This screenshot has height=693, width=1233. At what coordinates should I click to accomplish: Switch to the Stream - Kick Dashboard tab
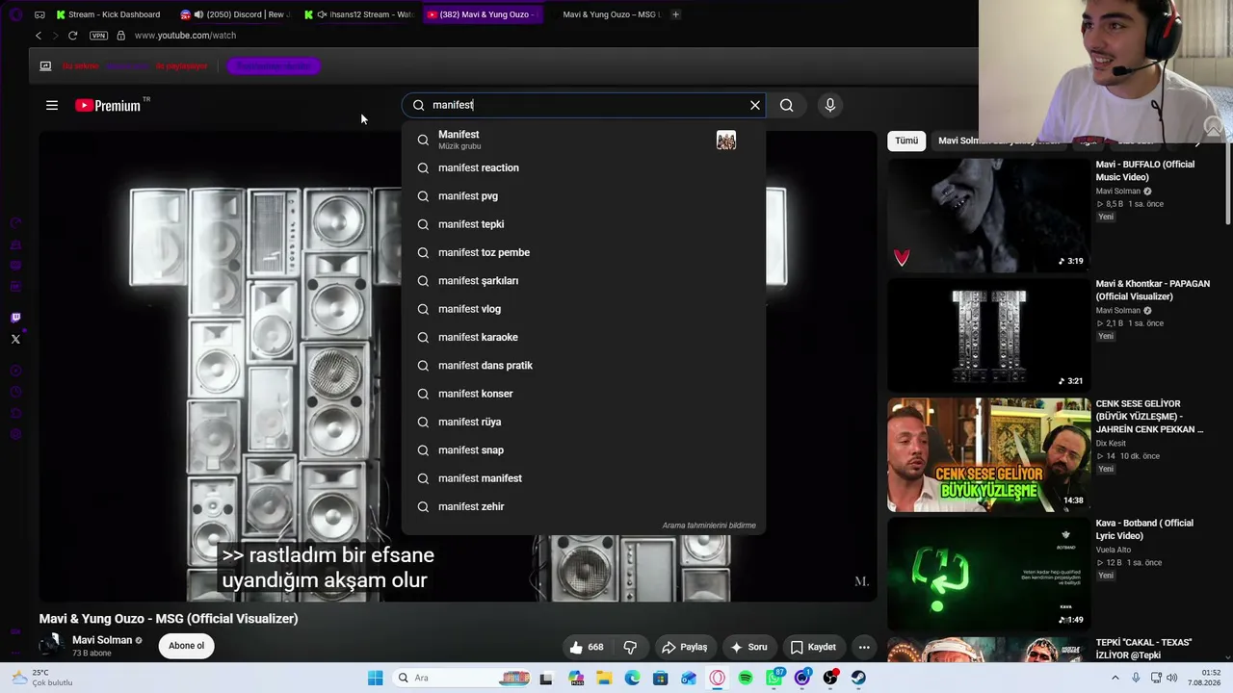109,14
